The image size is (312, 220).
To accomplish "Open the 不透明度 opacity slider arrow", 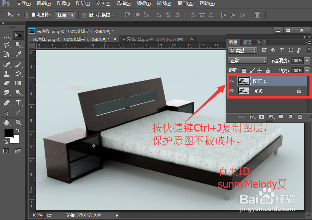I will [307, 61].
